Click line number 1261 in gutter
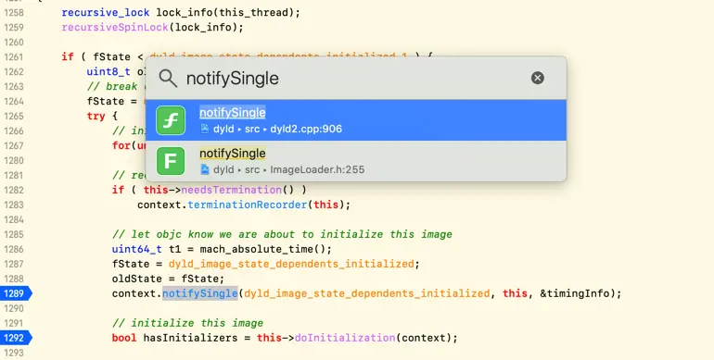This screenshot has width=714, height=360. (x=14, y=56)
